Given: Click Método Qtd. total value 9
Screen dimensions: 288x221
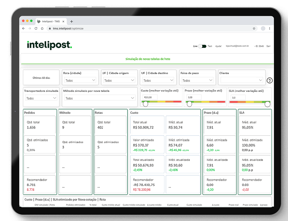Looking at the screenshot, I should tap(63, 127).
